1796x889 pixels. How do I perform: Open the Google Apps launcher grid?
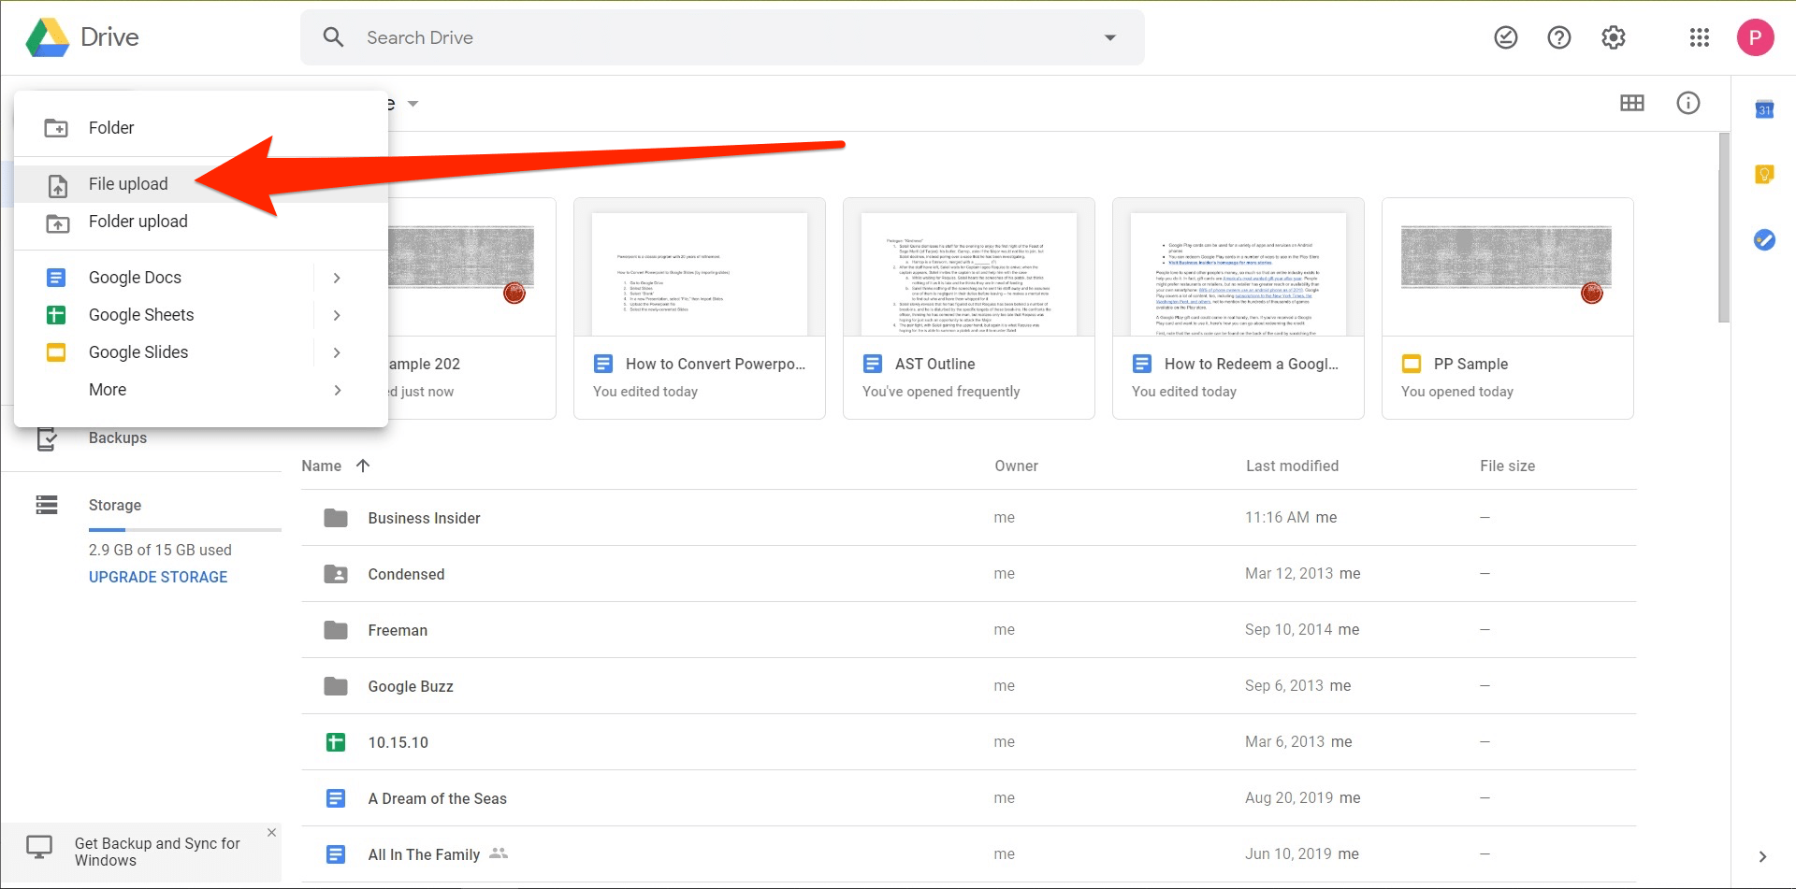click(x=1700, y=37)
